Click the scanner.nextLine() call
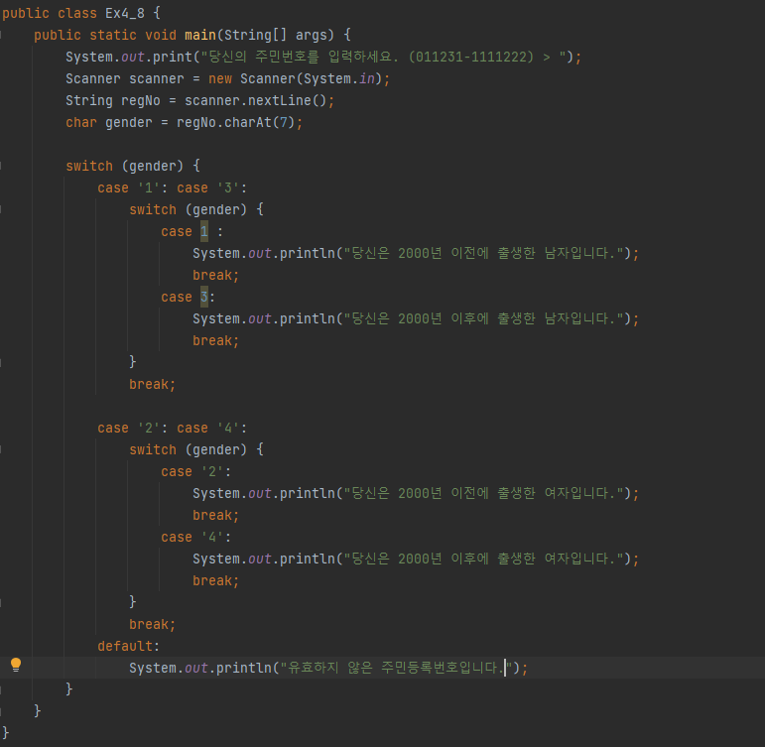This screenshot has width=765, height=747. pyautogui.click(x=255, y=101)
